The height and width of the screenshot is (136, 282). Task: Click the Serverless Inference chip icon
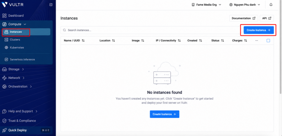pos(6,59)
